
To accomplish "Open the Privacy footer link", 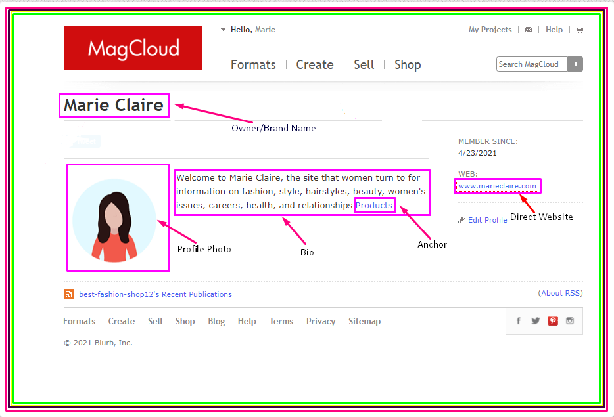I will [321, 322].
